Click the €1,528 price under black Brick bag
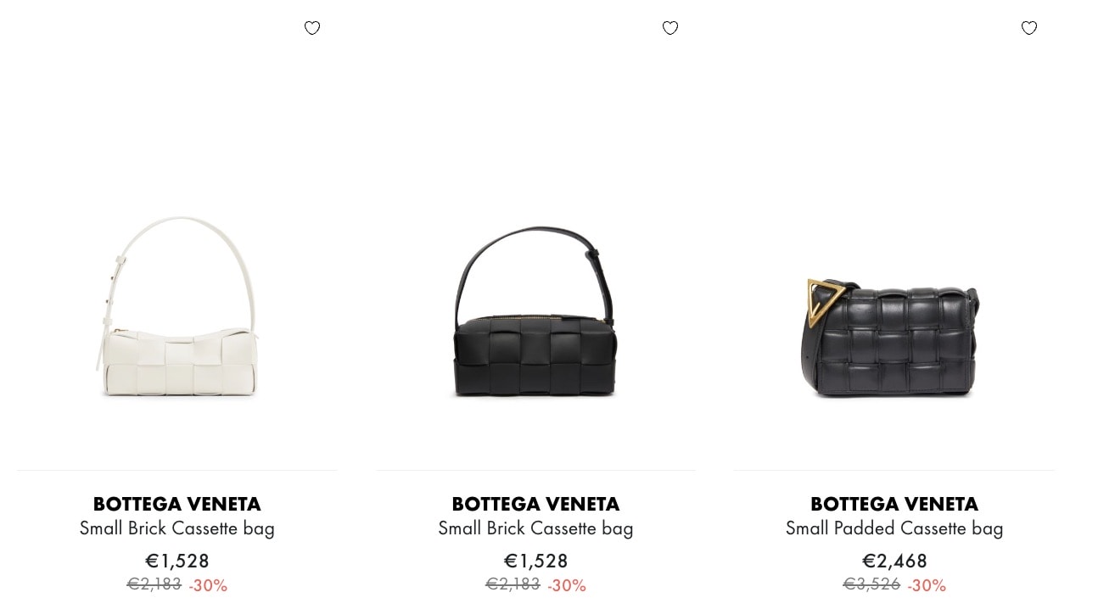This screenshot has width=1098, height=609. [x=535, y=561]
